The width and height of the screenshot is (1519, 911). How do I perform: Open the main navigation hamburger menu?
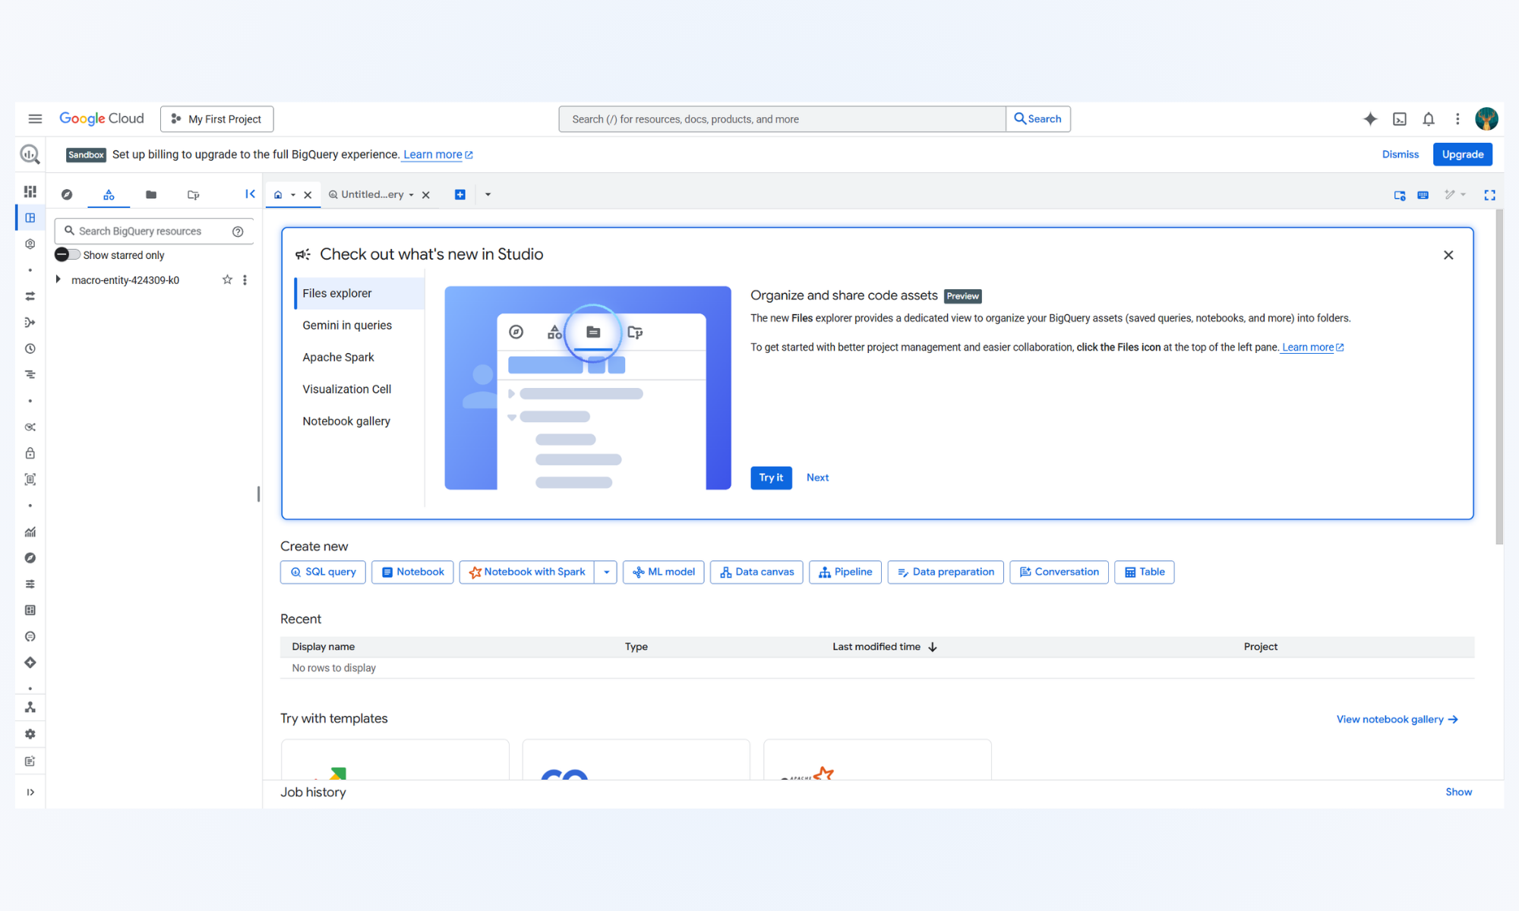pyautogui.click(x=35, y=118)
